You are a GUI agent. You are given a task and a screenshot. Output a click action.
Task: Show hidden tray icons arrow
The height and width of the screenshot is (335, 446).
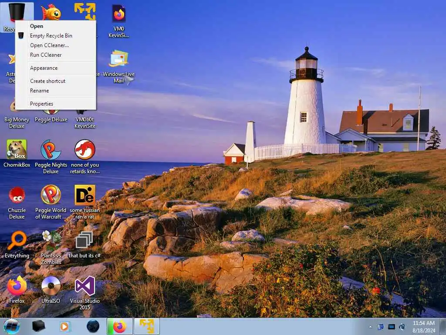(x=370, y=327)
